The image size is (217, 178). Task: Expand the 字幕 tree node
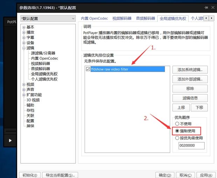tap(24, 38)
